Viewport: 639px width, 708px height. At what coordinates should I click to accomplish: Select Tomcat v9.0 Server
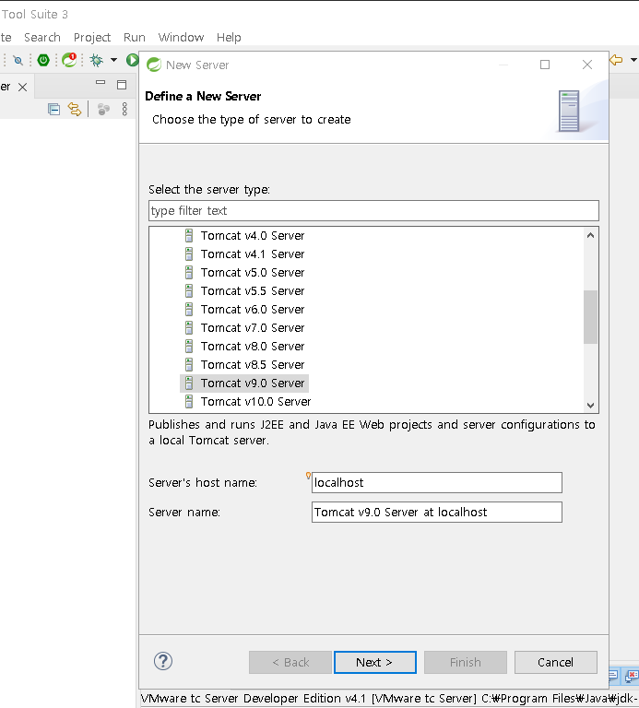pyautogui.click(x=253, y=383)
